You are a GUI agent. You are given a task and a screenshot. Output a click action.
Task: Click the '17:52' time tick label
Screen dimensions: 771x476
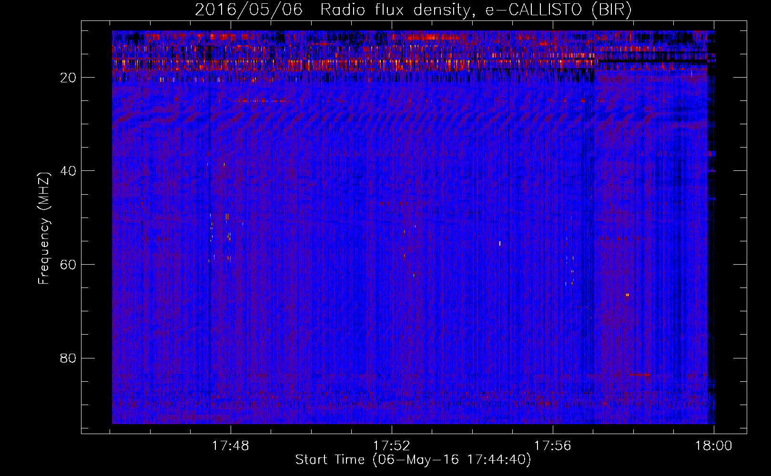[392, 446]
